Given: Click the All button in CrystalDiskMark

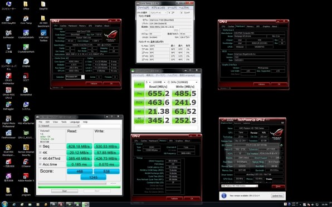Looking at the screenshot, I should click(139, 84).
